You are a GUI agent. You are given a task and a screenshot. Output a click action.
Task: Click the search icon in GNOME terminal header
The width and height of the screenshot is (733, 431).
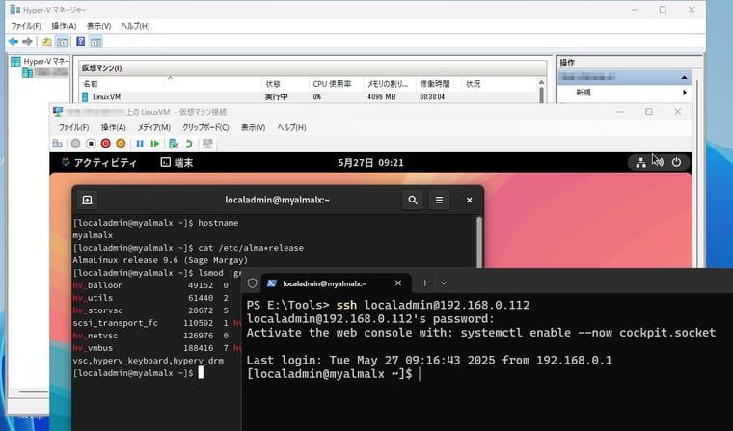tap(413, 200)
